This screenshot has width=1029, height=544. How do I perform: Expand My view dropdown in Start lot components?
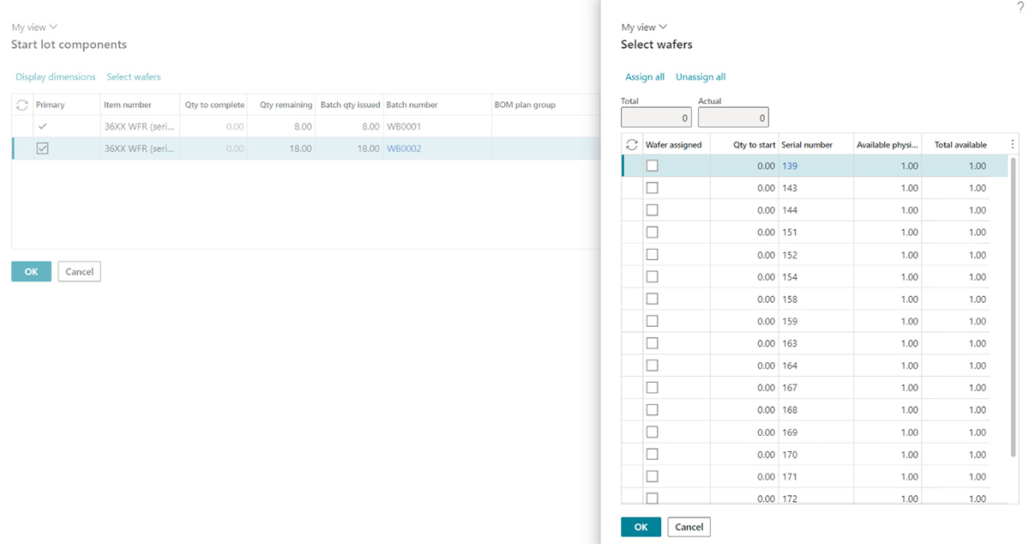pos(34,27)
